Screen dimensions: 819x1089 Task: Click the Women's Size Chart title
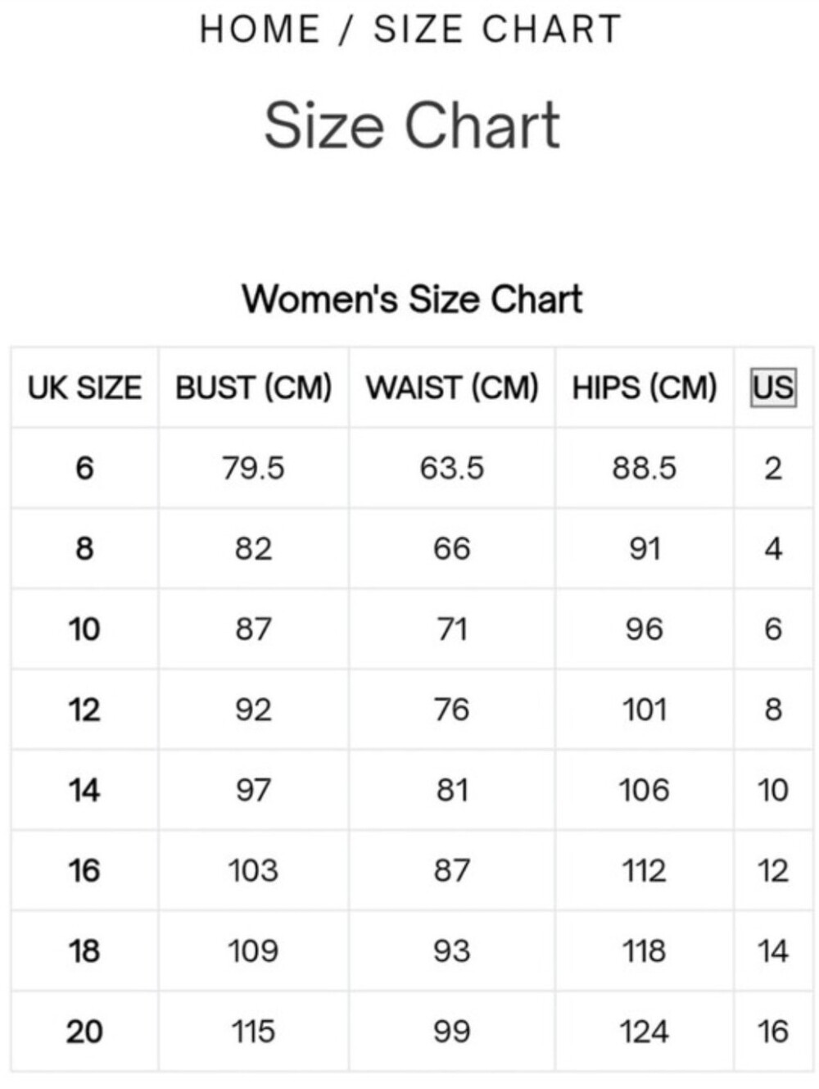[411, 299]
